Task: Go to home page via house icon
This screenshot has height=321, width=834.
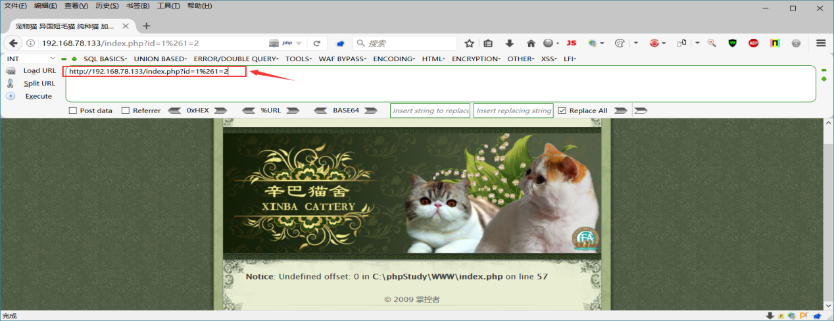Action: coord(531,43)
